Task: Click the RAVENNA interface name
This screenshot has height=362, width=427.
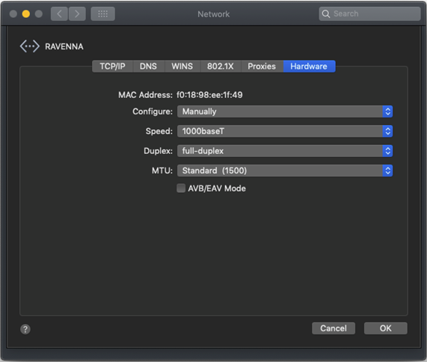Action: [64, 46]
